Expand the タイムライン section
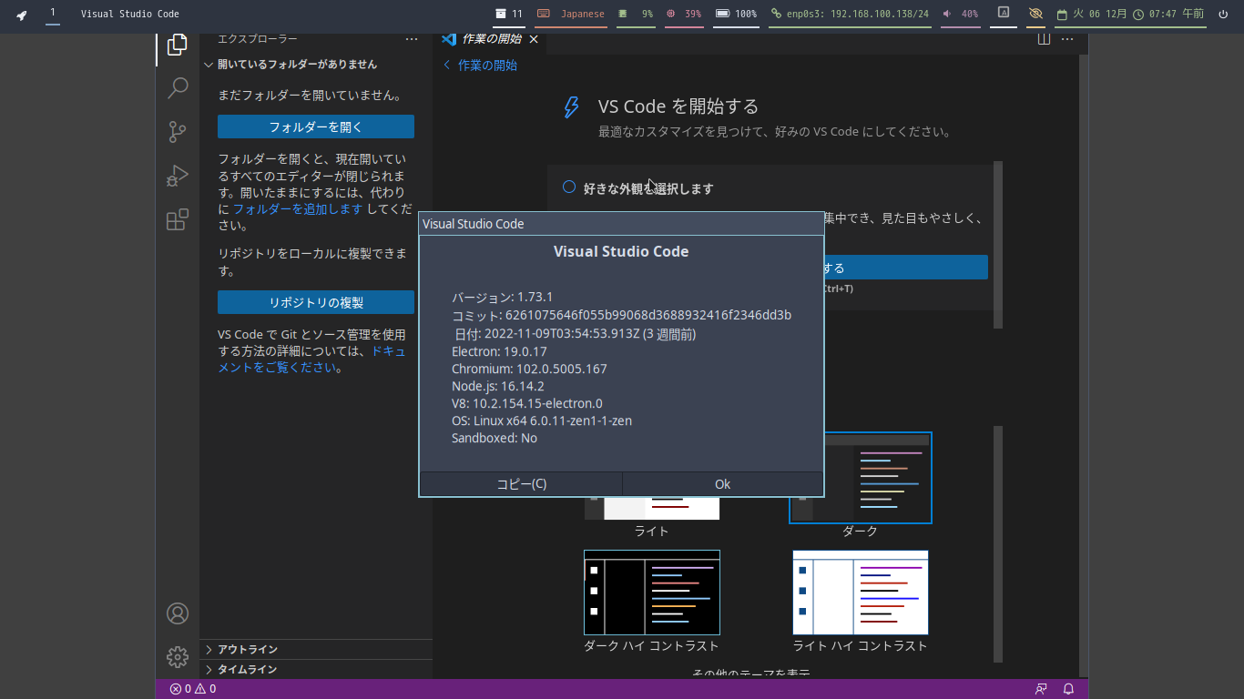Screen dimensions: 1244x699 click(316, 669)
